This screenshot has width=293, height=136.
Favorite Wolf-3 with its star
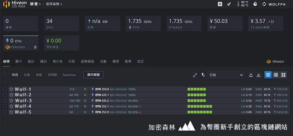tap(11, 101)
